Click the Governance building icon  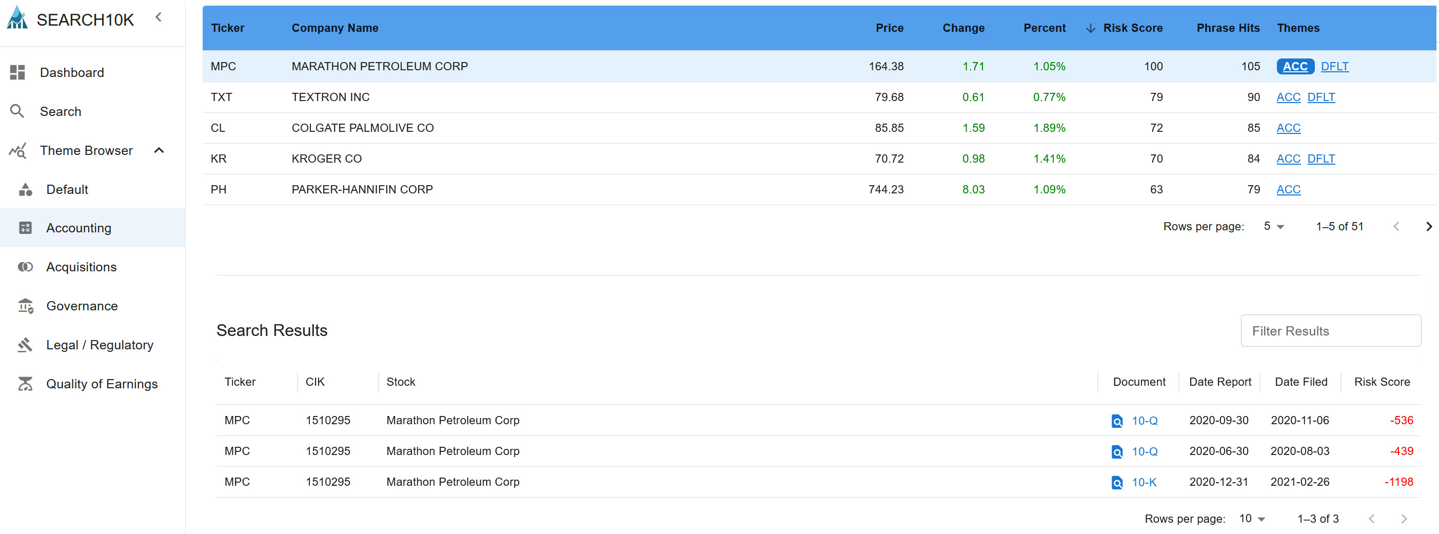[25, 306]
